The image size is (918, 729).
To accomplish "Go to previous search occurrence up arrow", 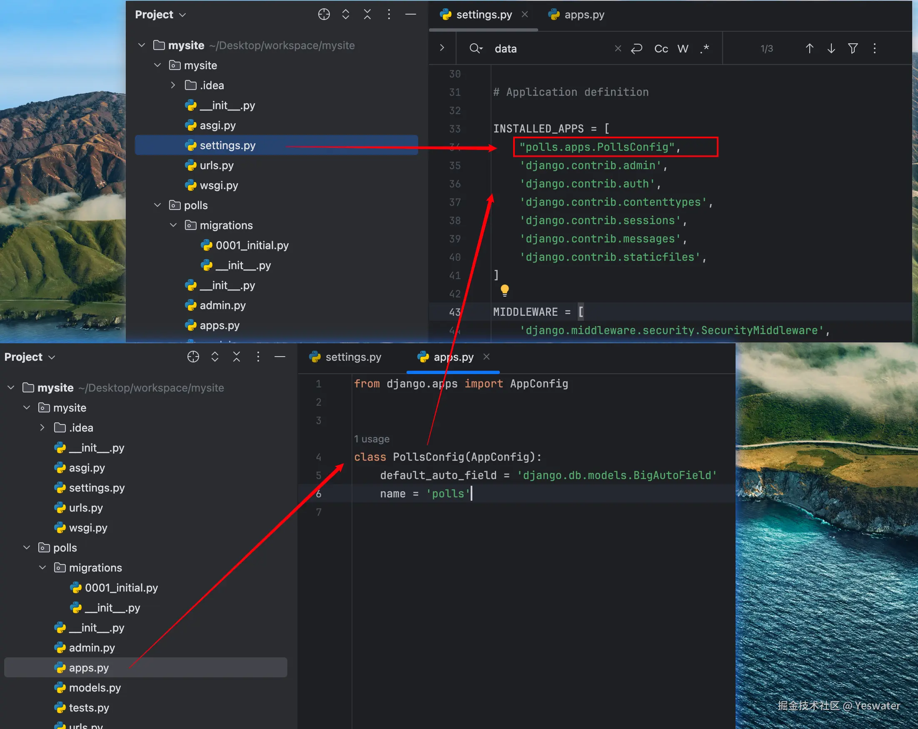I will (809, 49).
